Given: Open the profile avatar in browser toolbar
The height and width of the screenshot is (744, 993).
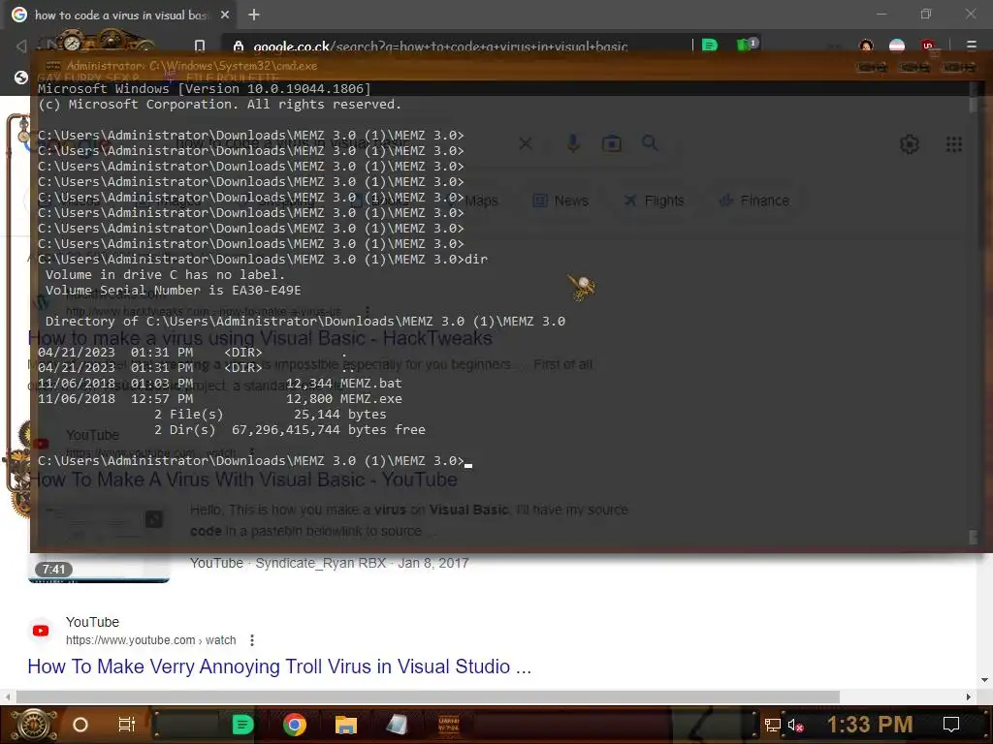Looking at the screenshot, I should click(866, 46).
